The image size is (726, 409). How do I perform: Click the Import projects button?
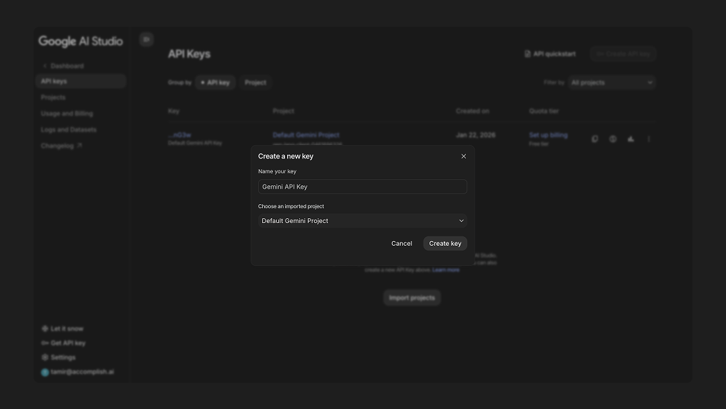pos(411,298)
